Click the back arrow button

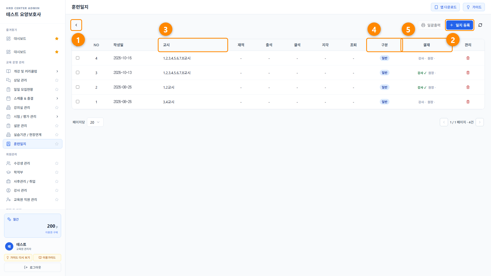[x=76, y=25]
